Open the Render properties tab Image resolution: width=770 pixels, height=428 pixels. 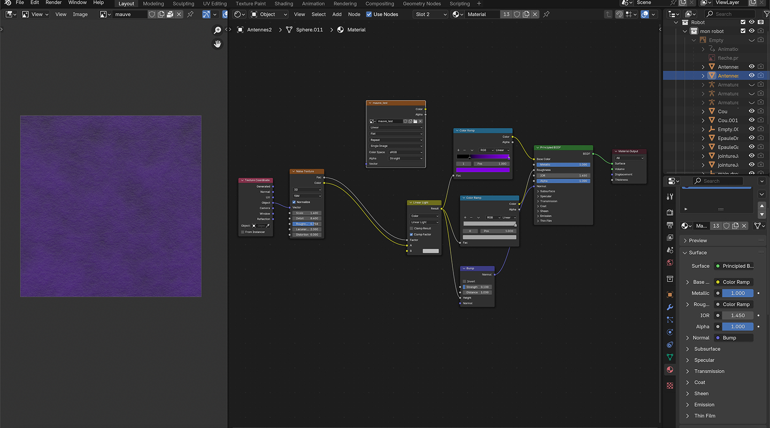click(x=670, y=212)
